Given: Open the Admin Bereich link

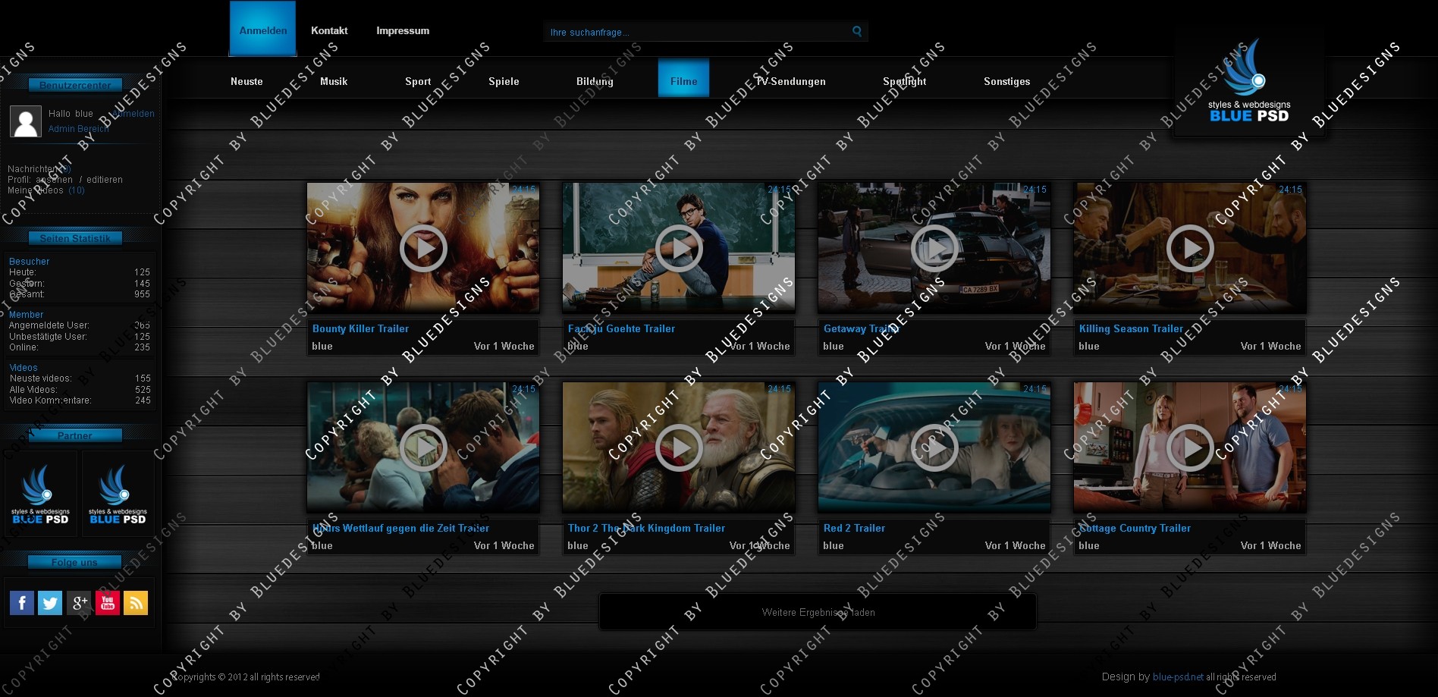Looking at the screenshot, I should [78, 129].
